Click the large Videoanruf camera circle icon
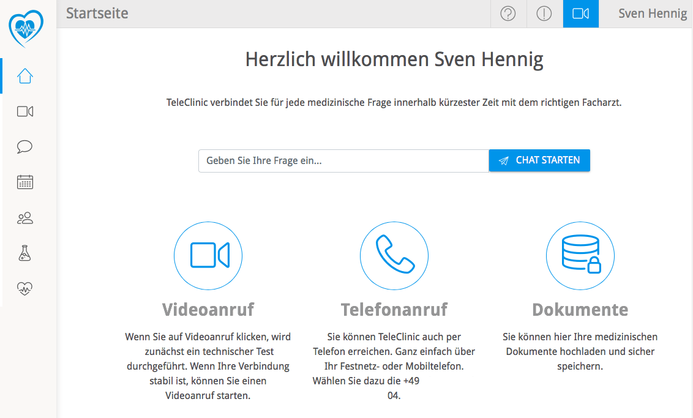Viewport: 693px width, 418px height. (208, 255)
